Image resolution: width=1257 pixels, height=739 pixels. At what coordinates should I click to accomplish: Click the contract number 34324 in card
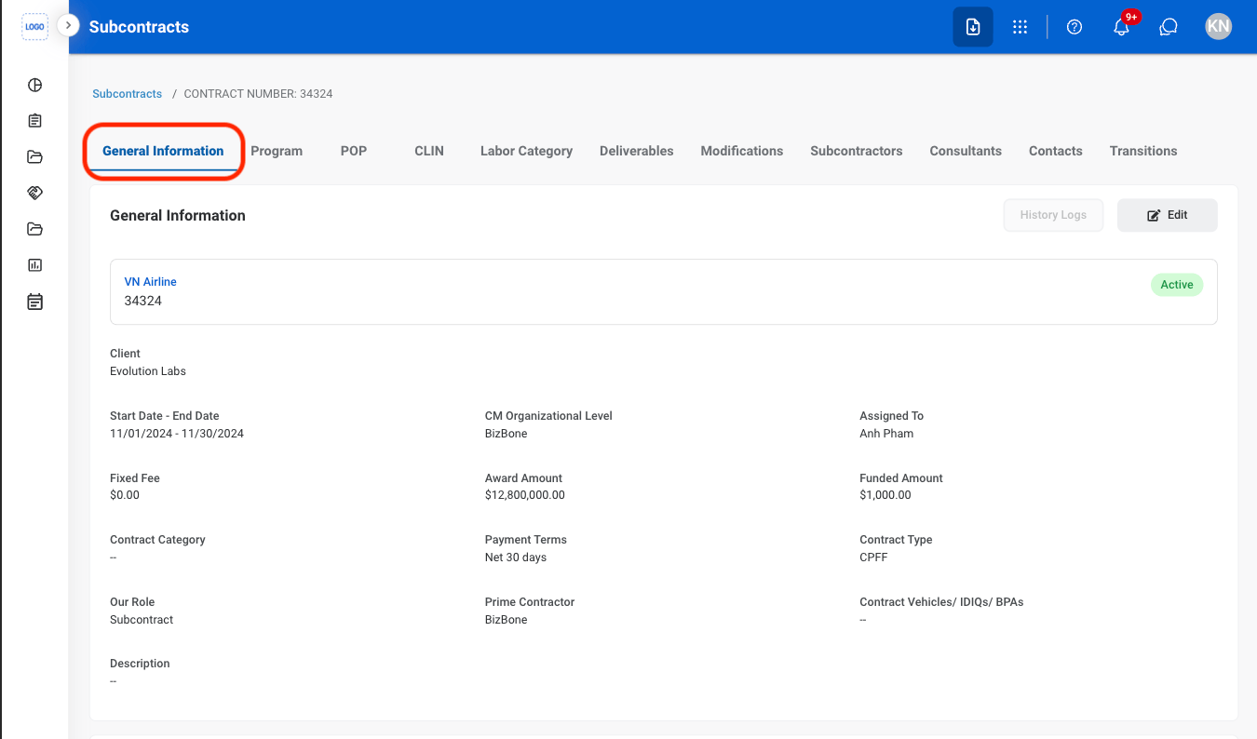143,302
